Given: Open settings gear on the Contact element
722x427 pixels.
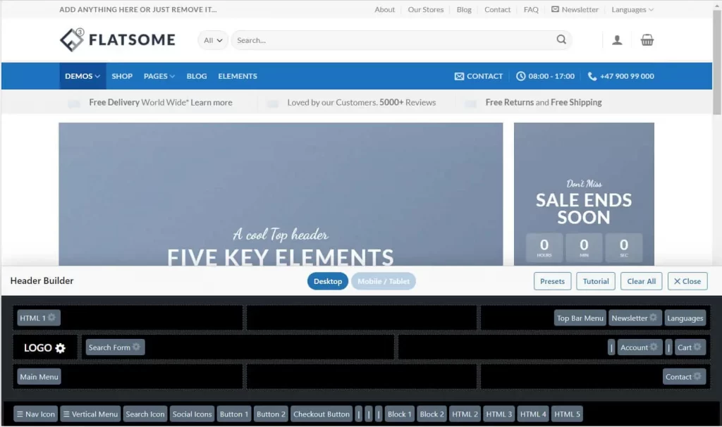Looking at the screenshot, I should point(699,376).
